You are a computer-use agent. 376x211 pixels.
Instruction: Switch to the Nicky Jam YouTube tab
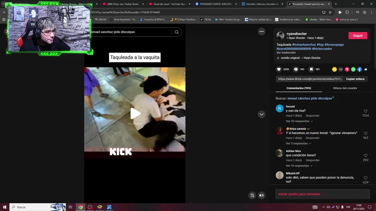pyautogui.click(x=123, y=4)
